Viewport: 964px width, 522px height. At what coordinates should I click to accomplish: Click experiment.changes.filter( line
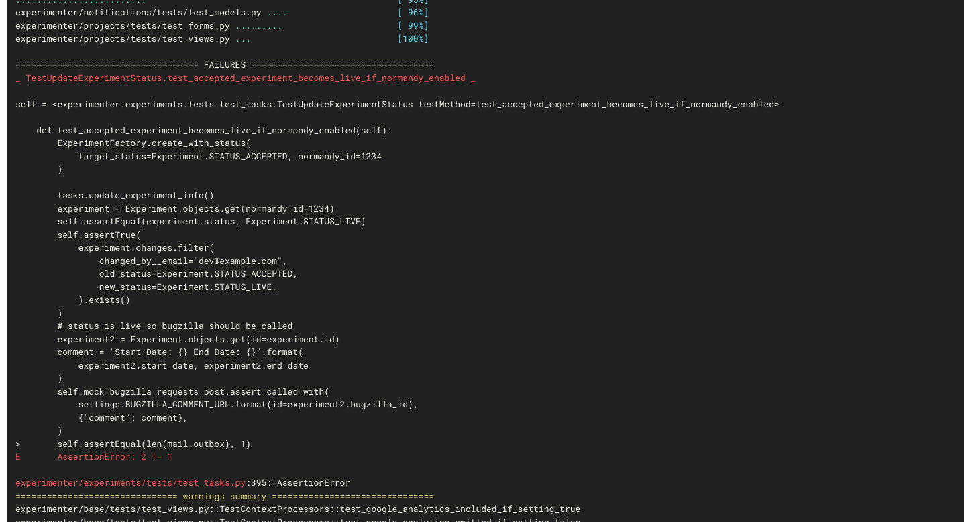(146, 248)
